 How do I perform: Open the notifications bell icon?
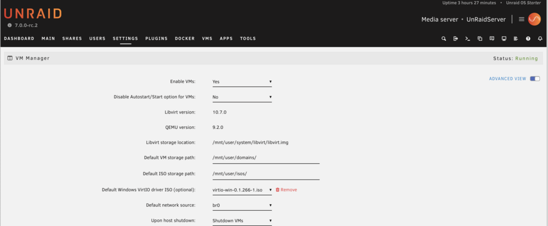click(540, 39)
